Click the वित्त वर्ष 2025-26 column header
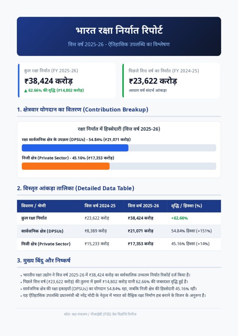Viewport: 238px width, 336px height. [144, 206]
